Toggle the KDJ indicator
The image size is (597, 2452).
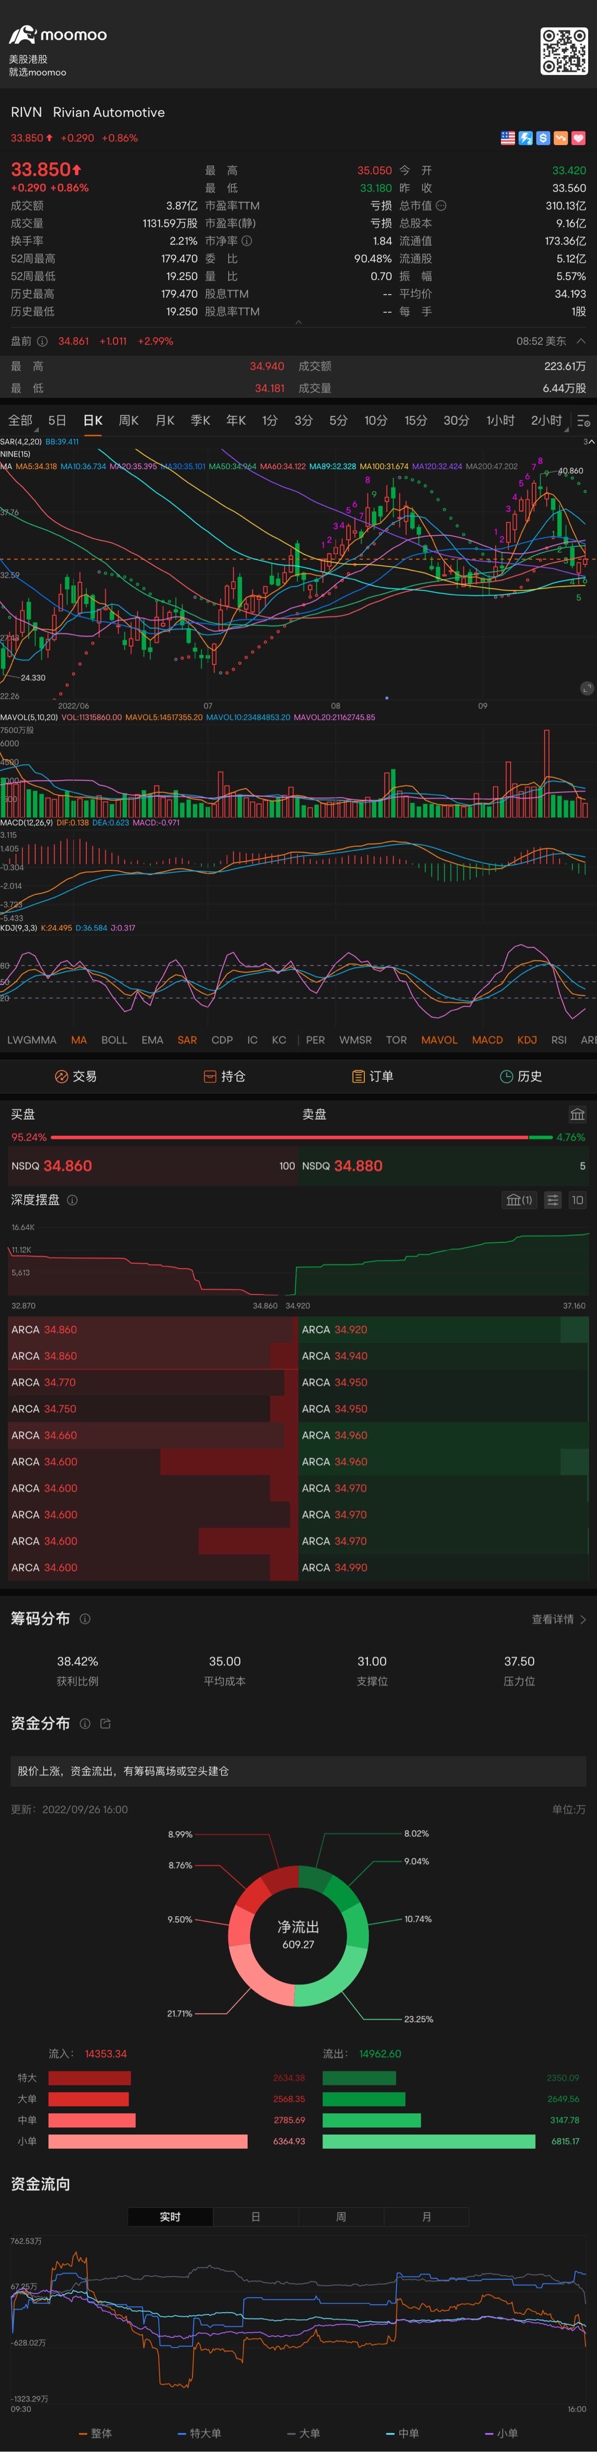527,1039
